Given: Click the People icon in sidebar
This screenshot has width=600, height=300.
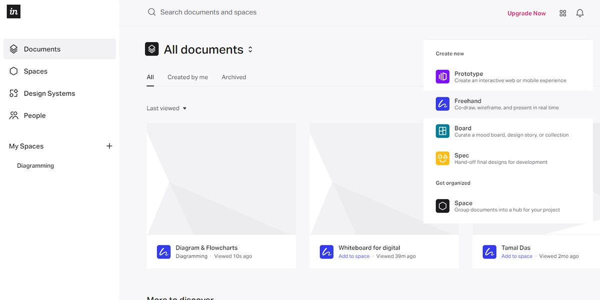Looking at the screenshot, I should click(13, 115).
